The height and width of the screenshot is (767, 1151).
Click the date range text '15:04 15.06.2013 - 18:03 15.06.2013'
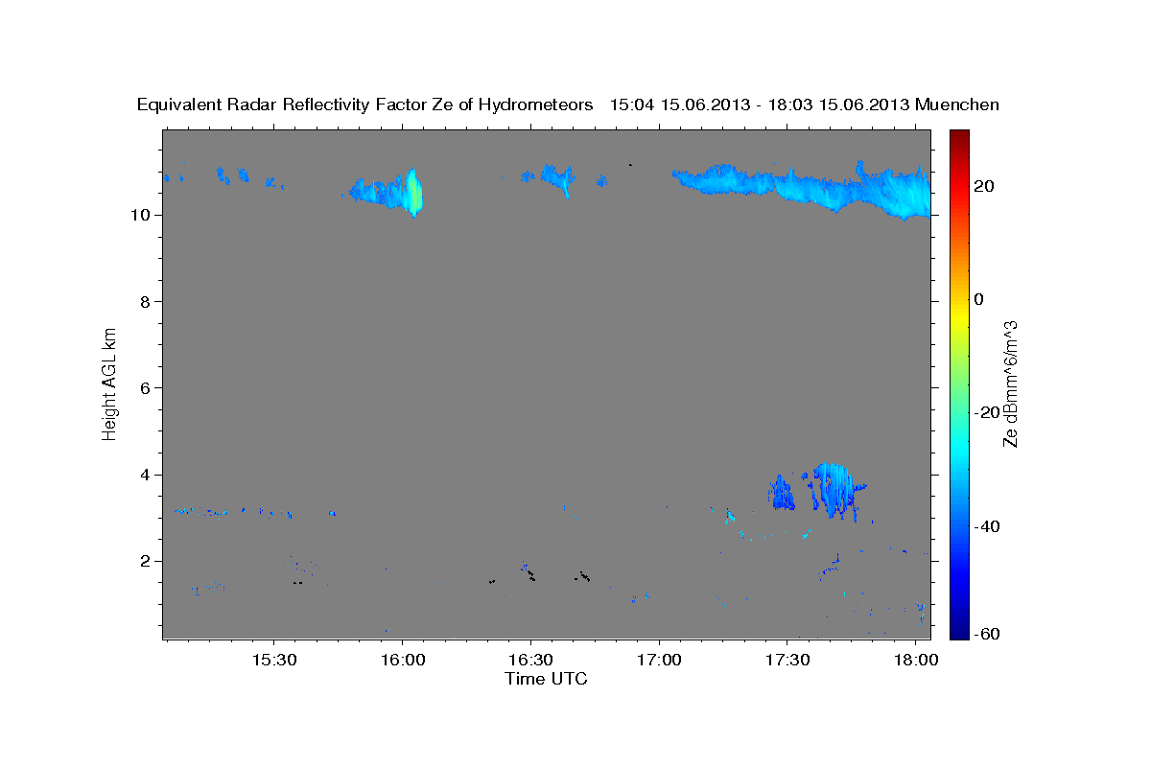tap(760, 105)
